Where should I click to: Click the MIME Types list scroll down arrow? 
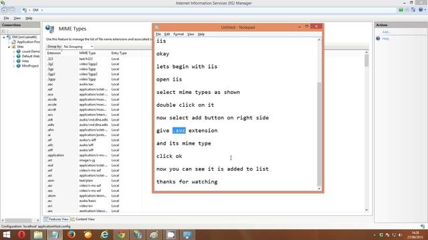pyautogui.click(x=366, y=210)
